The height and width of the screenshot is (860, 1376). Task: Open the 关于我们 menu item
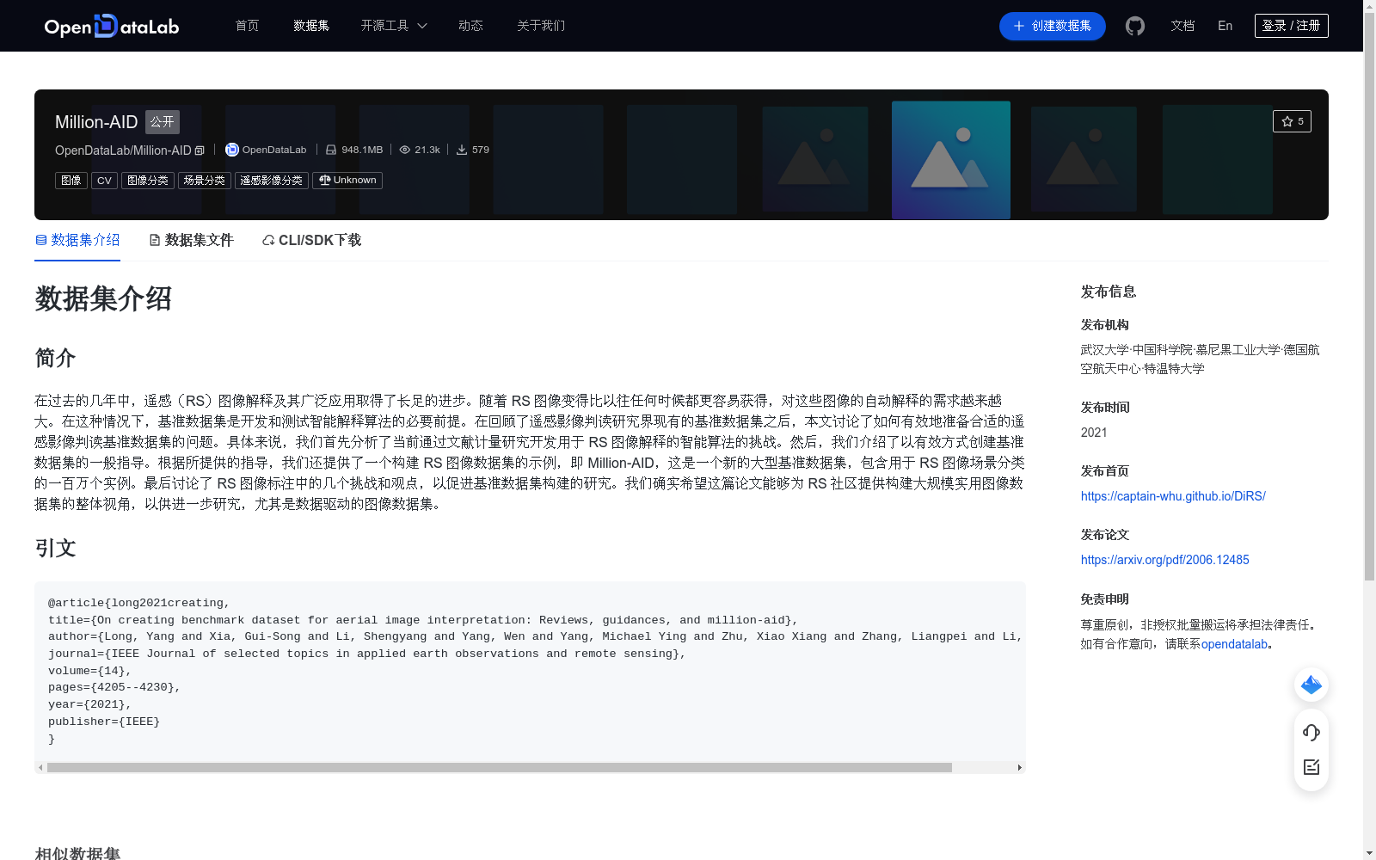tap(540, 26)
